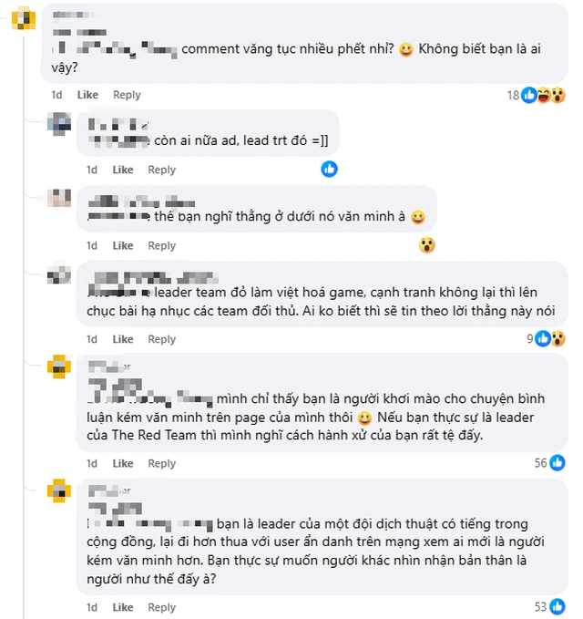The image size is (583, 619).
Task: Reply to the 'đội dịch thuật' comment
Action: tap(162, 607)
